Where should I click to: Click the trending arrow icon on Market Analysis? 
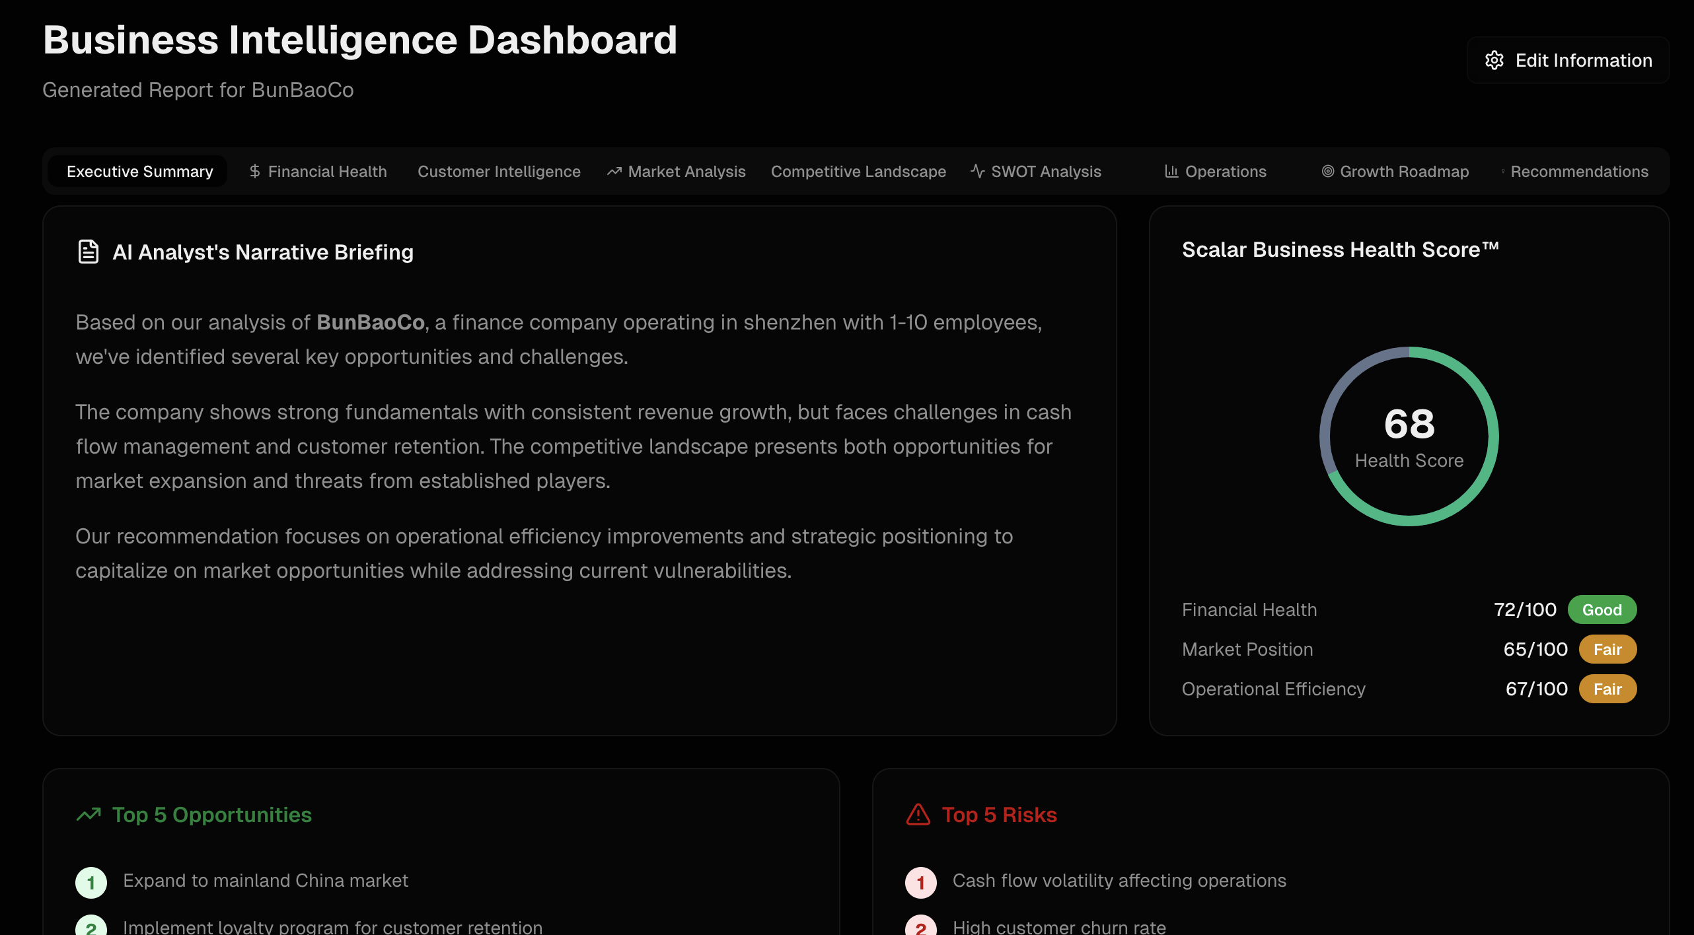(614, 172)
